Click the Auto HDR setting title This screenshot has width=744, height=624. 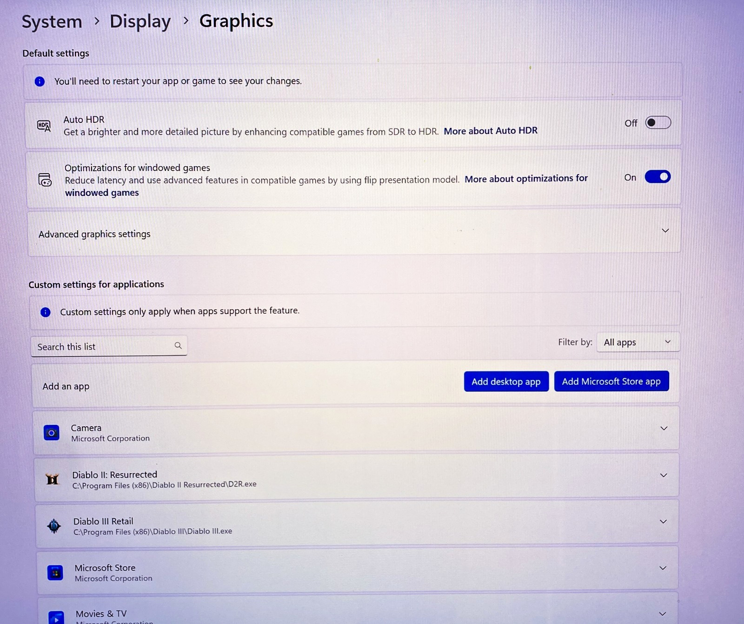(84, 120)
